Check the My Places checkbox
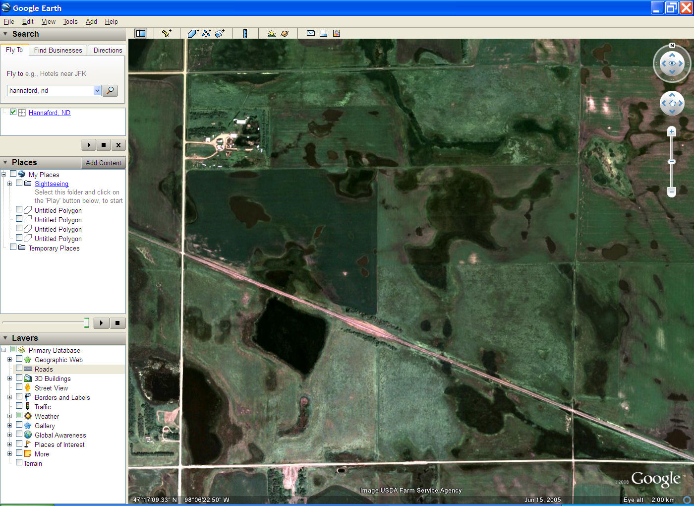 click(x=13, y=174)
